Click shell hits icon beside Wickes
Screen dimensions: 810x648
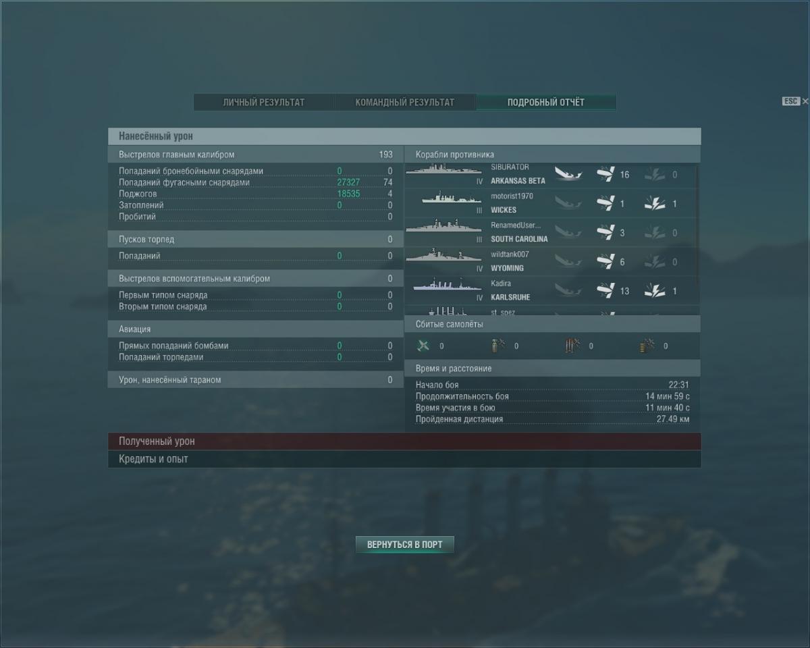pyautogui.click(x=605, y=203)
